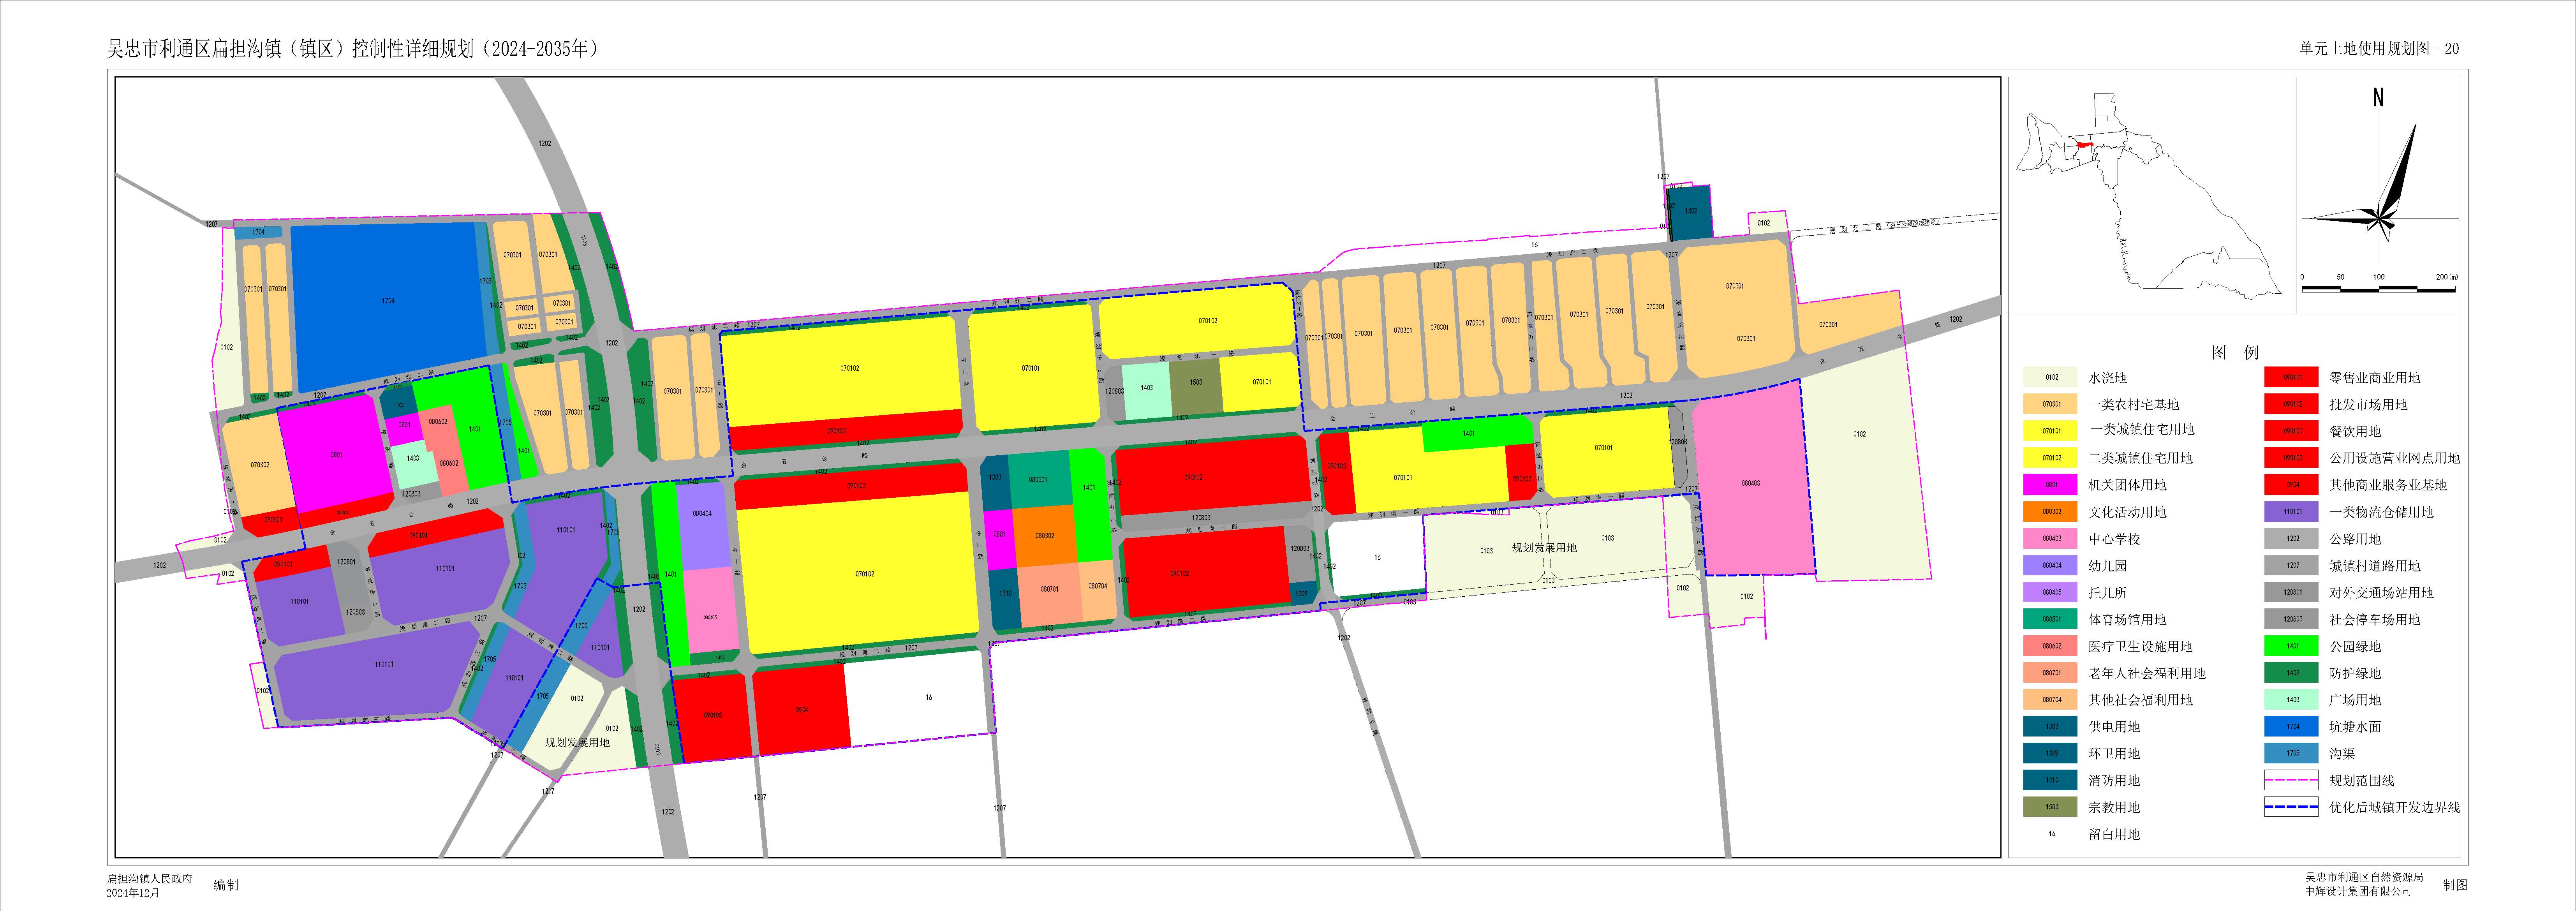Click the legend label 防护绿地
Image resolution: width=2576 pixels, height=911 pixels.
pos(2355,673)
